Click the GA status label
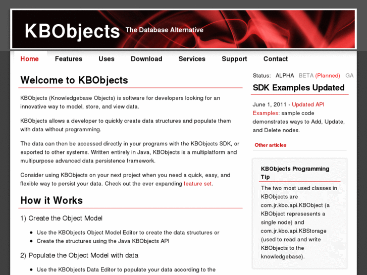Viewport: 367px width, 275px height. [349, 76]
